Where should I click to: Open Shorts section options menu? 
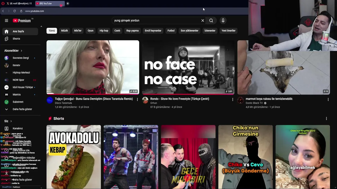pos(326,119)
